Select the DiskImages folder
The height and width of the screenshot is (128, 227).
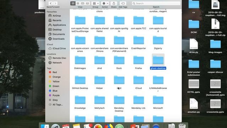pos(80,60)
